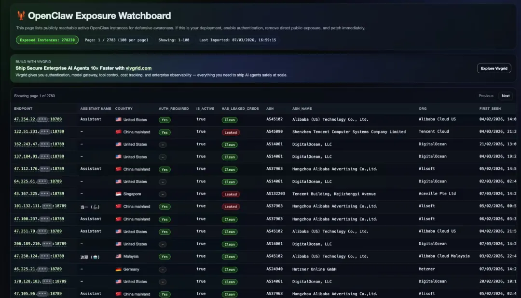Open endpoint 46.225.21 link
The height and width of the screenshot is (298, 521).
click(38, 269)
